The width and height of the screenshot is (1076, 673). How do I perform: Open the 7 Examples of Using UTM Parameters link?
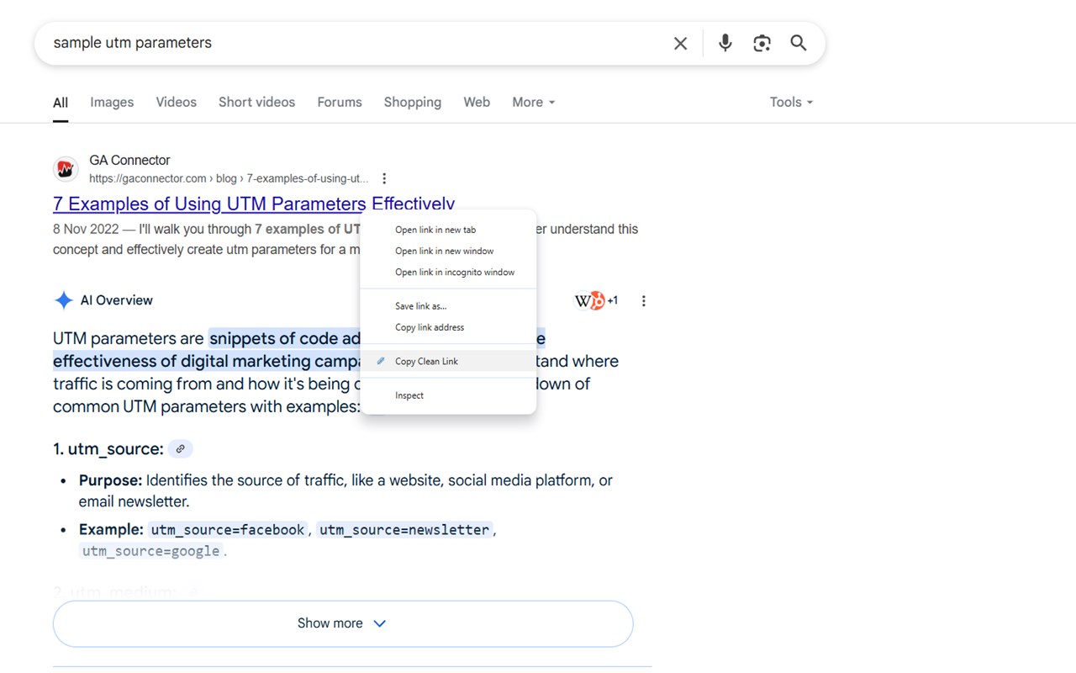208,204
